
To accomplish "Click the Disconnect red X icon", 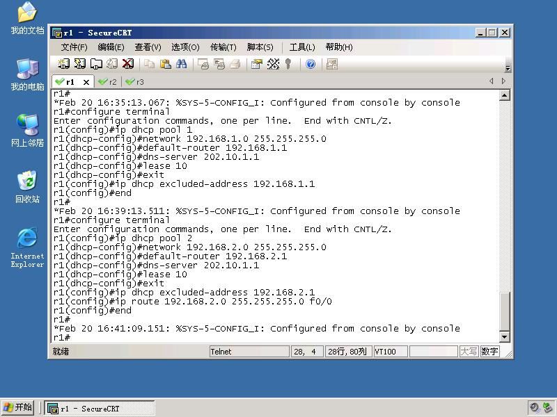I will [x=128, y=64].
